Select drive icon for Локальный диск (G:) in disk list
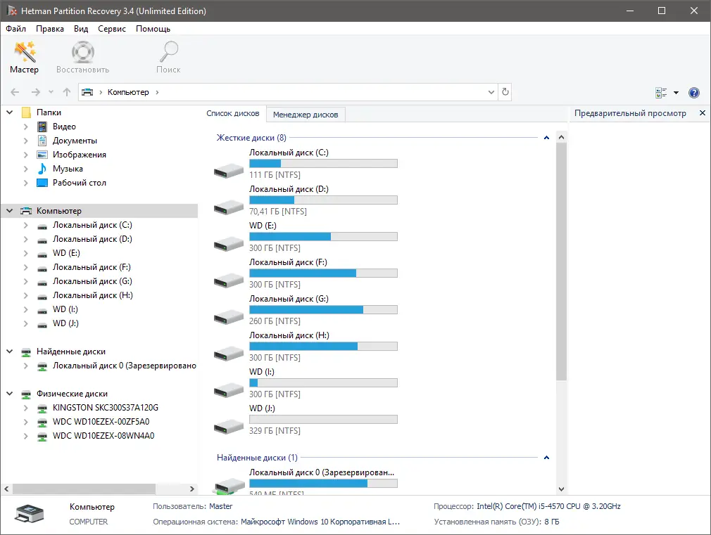This screenshot has height=535, width=711. pyautogui.click(x=229, y=317)
